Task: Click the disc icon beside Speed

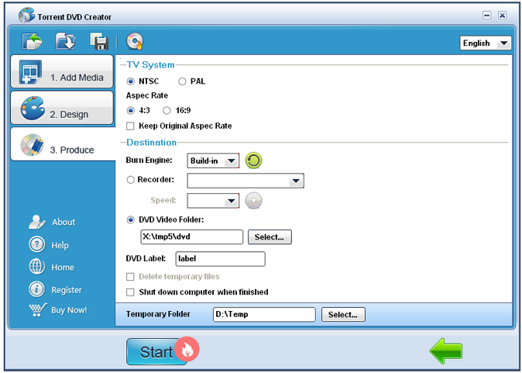Action: (254, 201)
